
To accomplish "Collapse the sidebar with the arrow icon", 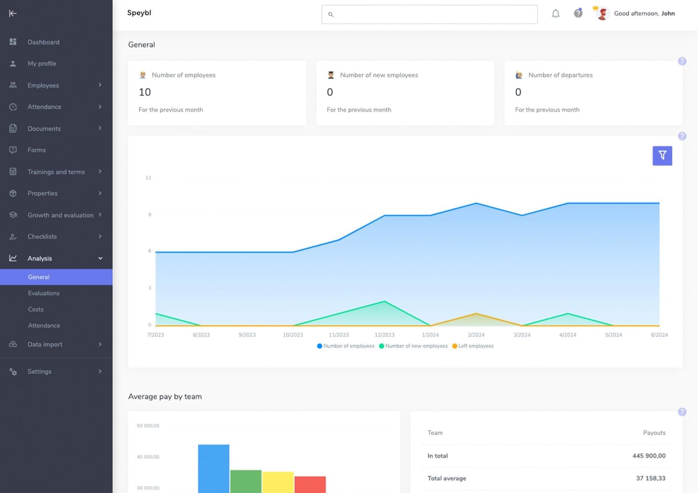I will pos(13,13).
